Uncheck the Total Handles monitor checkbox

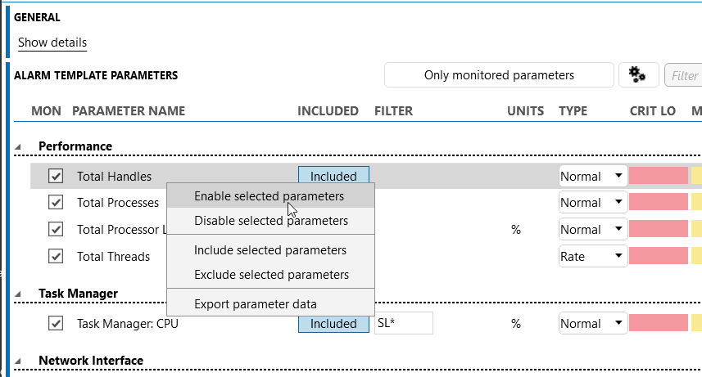56,176
